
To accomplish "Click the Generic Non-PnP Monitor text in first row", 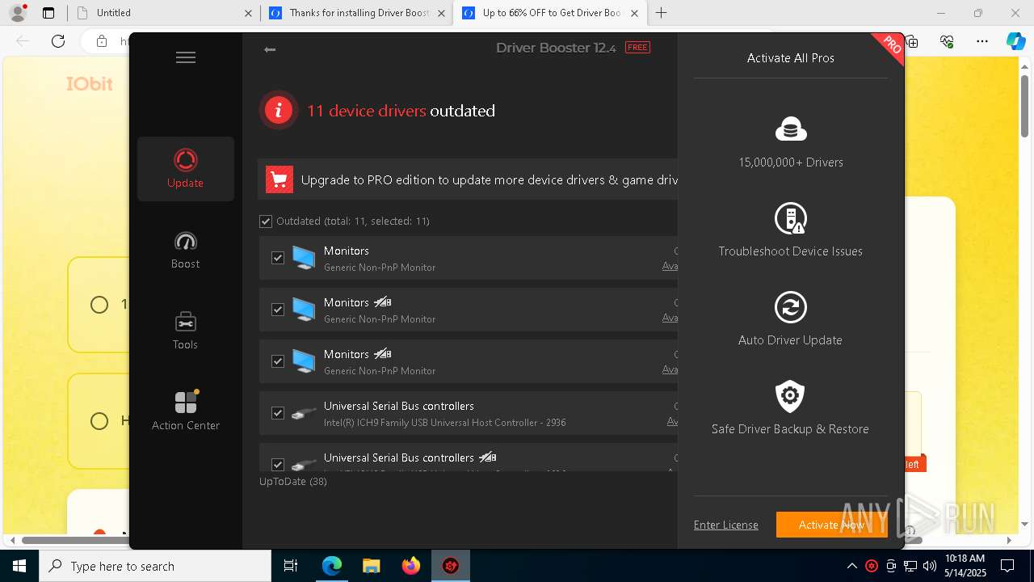I will click(x=380, y=268).
